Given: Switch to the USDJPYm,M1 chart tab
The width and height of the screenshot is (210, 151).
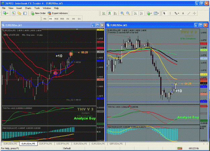Looking at the screenshot, I should (63, 144).
